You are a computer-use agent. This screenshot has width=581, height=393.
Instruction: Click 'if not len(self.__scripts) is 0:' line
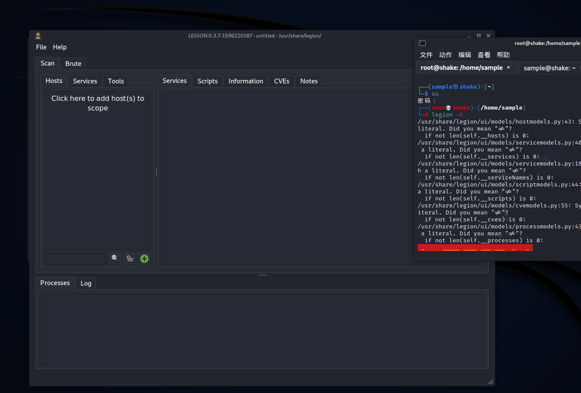pos(481,199)
